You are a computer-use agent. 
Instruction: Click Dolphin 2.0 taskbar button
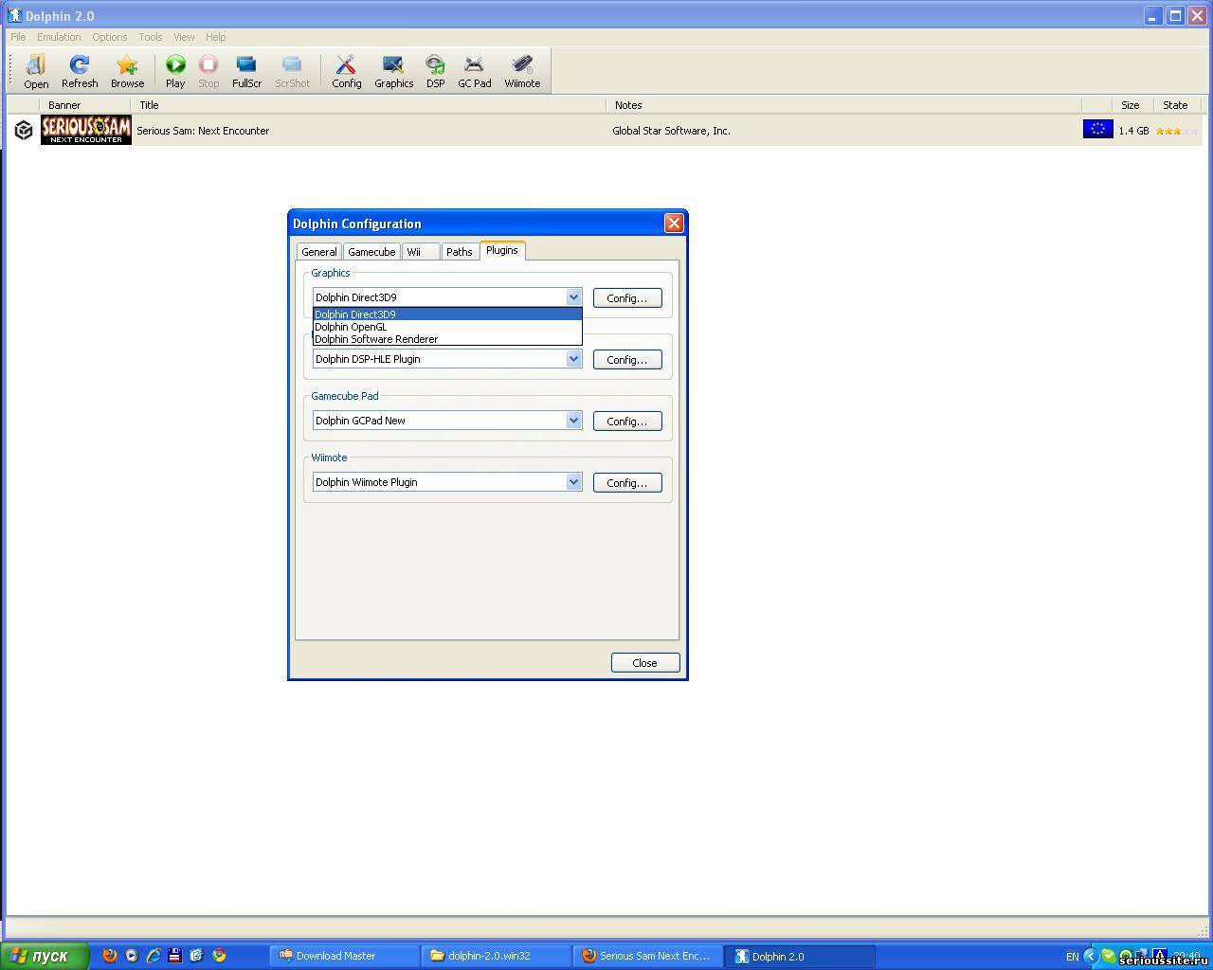click(800, 956)
